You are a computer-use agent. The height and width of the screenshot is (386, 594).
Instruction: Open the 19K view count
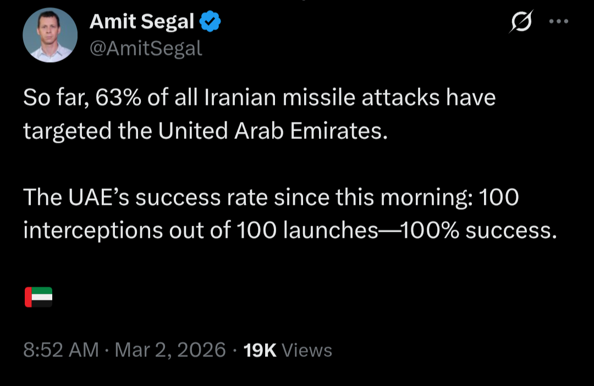(260, 350)
